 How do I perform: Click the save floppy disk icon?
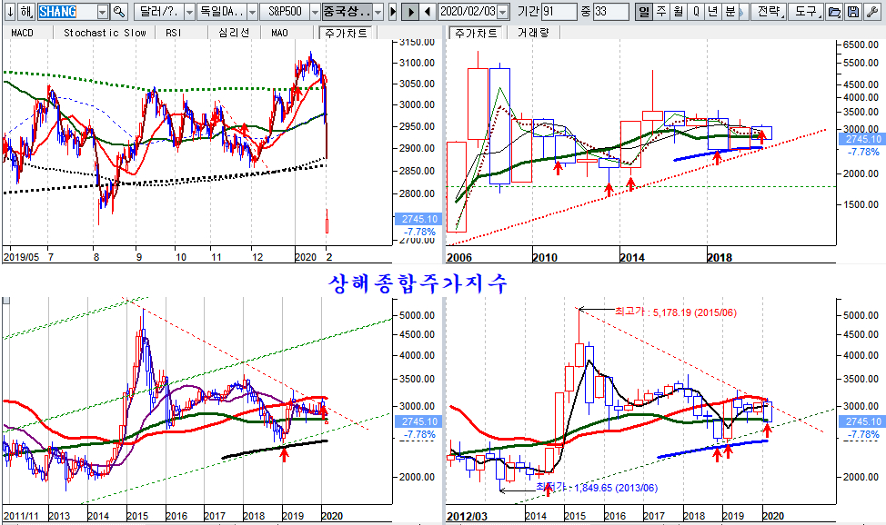(x=853, y=11)
